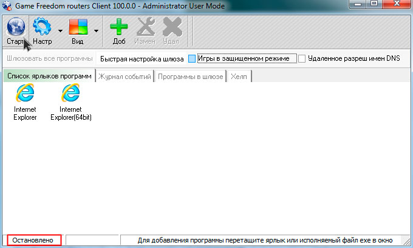The width and height of the screenshot is (413, 248).
Task: Maximize the Game Freedom routers window
Action: click(374, 4)
